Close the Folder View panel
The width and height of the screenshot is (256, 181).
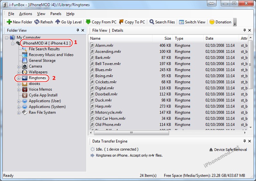(83, 30)
